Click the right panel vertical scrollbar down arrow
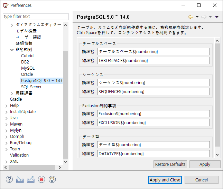Viewport: 223px width, 189px height. tap(217, 155)
